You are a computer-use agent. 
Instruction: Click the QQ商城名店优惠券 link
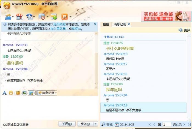click(x=16, y=125)
